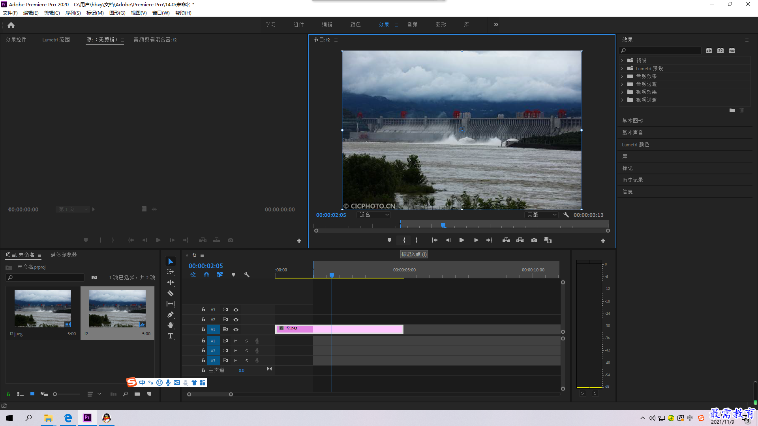The image size is (758, 426).
Task: Add marker in the timeline header
Action: tap(233, 275)
